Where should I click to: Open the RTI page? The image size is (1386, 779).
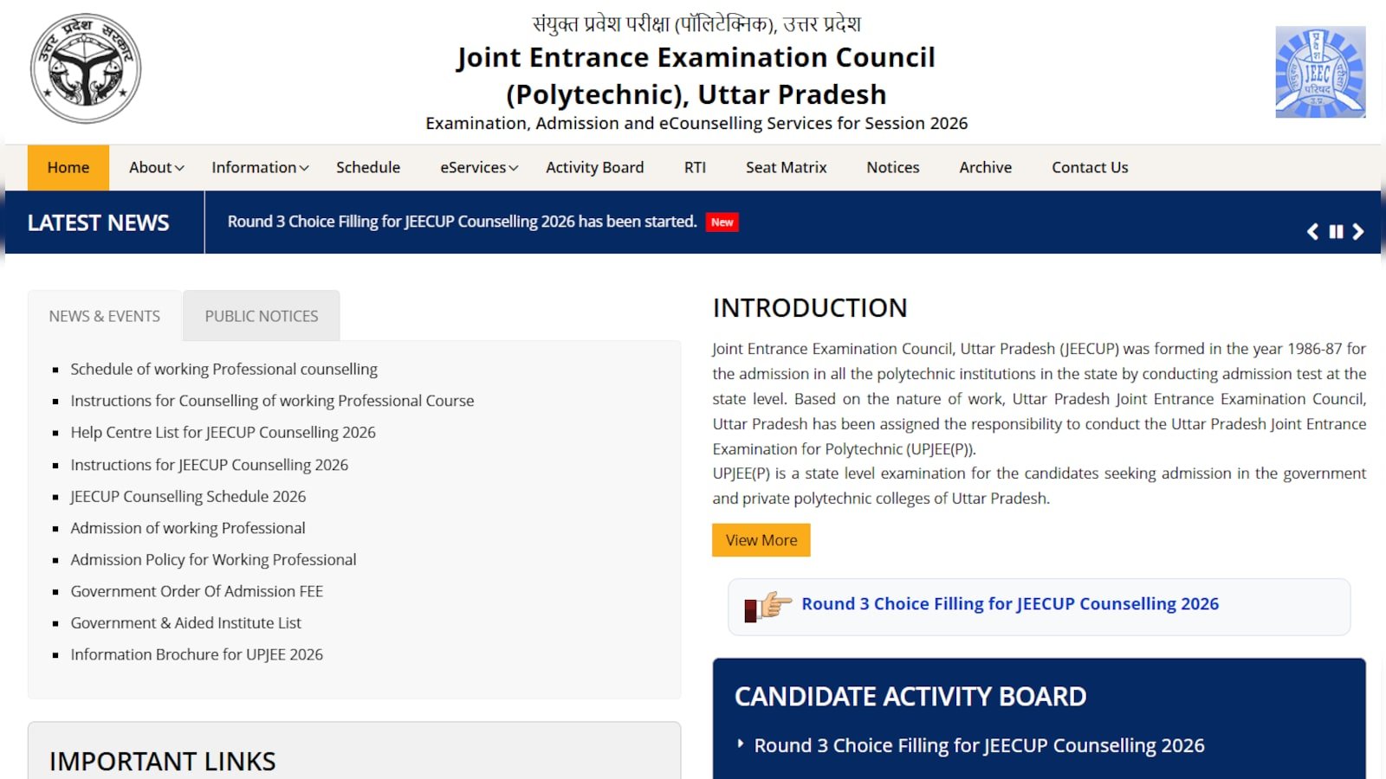point(695,168)
